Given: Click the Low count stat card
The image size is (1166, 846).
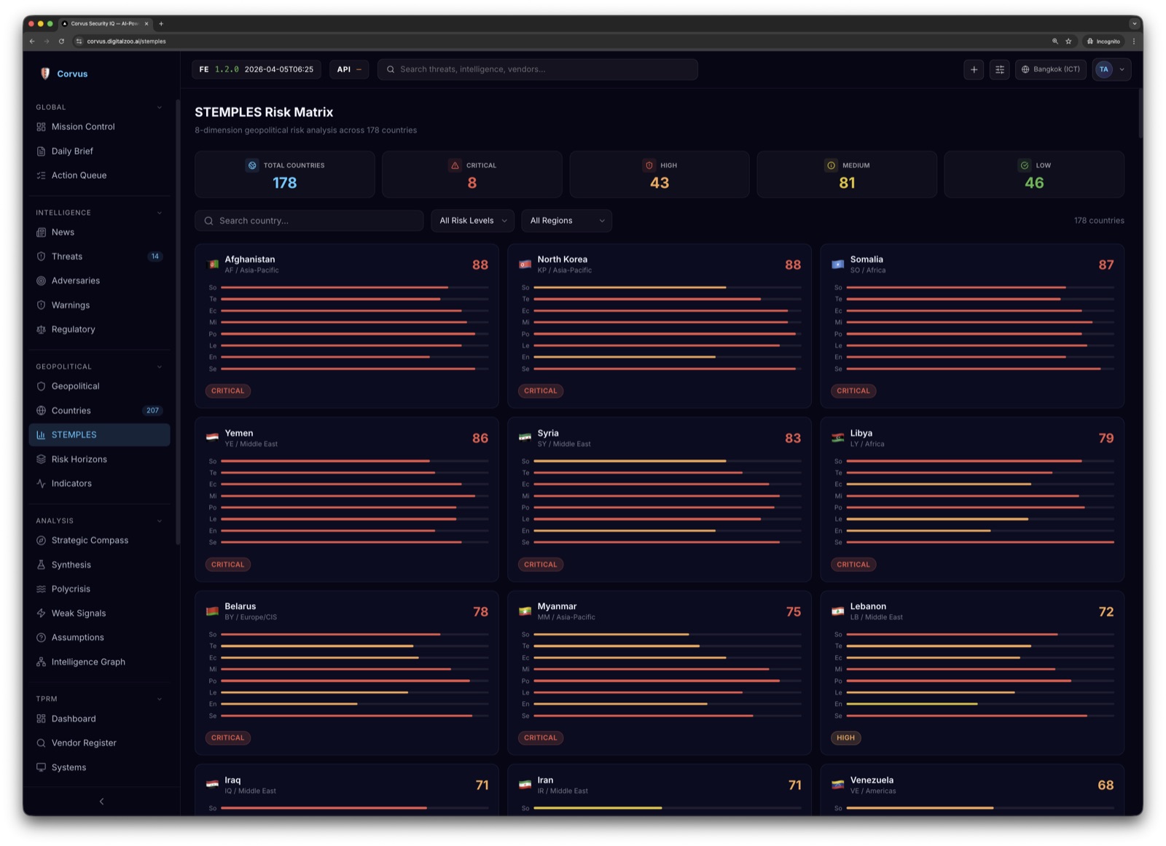Looking at the screenshot, I should click(x=1034, y=175).
